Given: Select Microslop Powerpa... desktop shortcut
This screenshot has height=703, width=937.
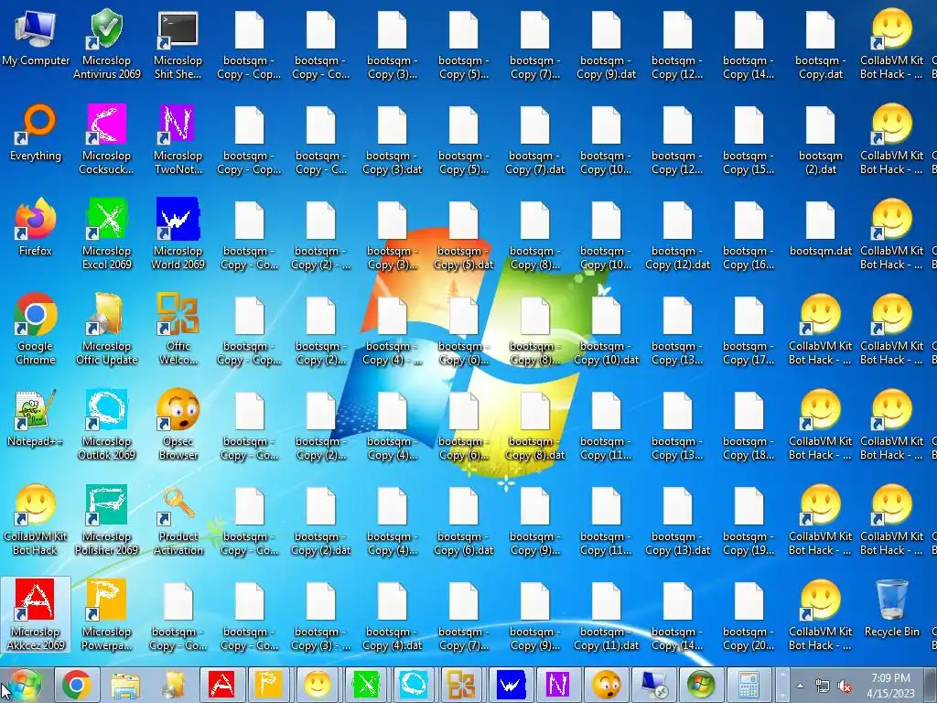Looking at the screenshot, I should click(106, 615).
